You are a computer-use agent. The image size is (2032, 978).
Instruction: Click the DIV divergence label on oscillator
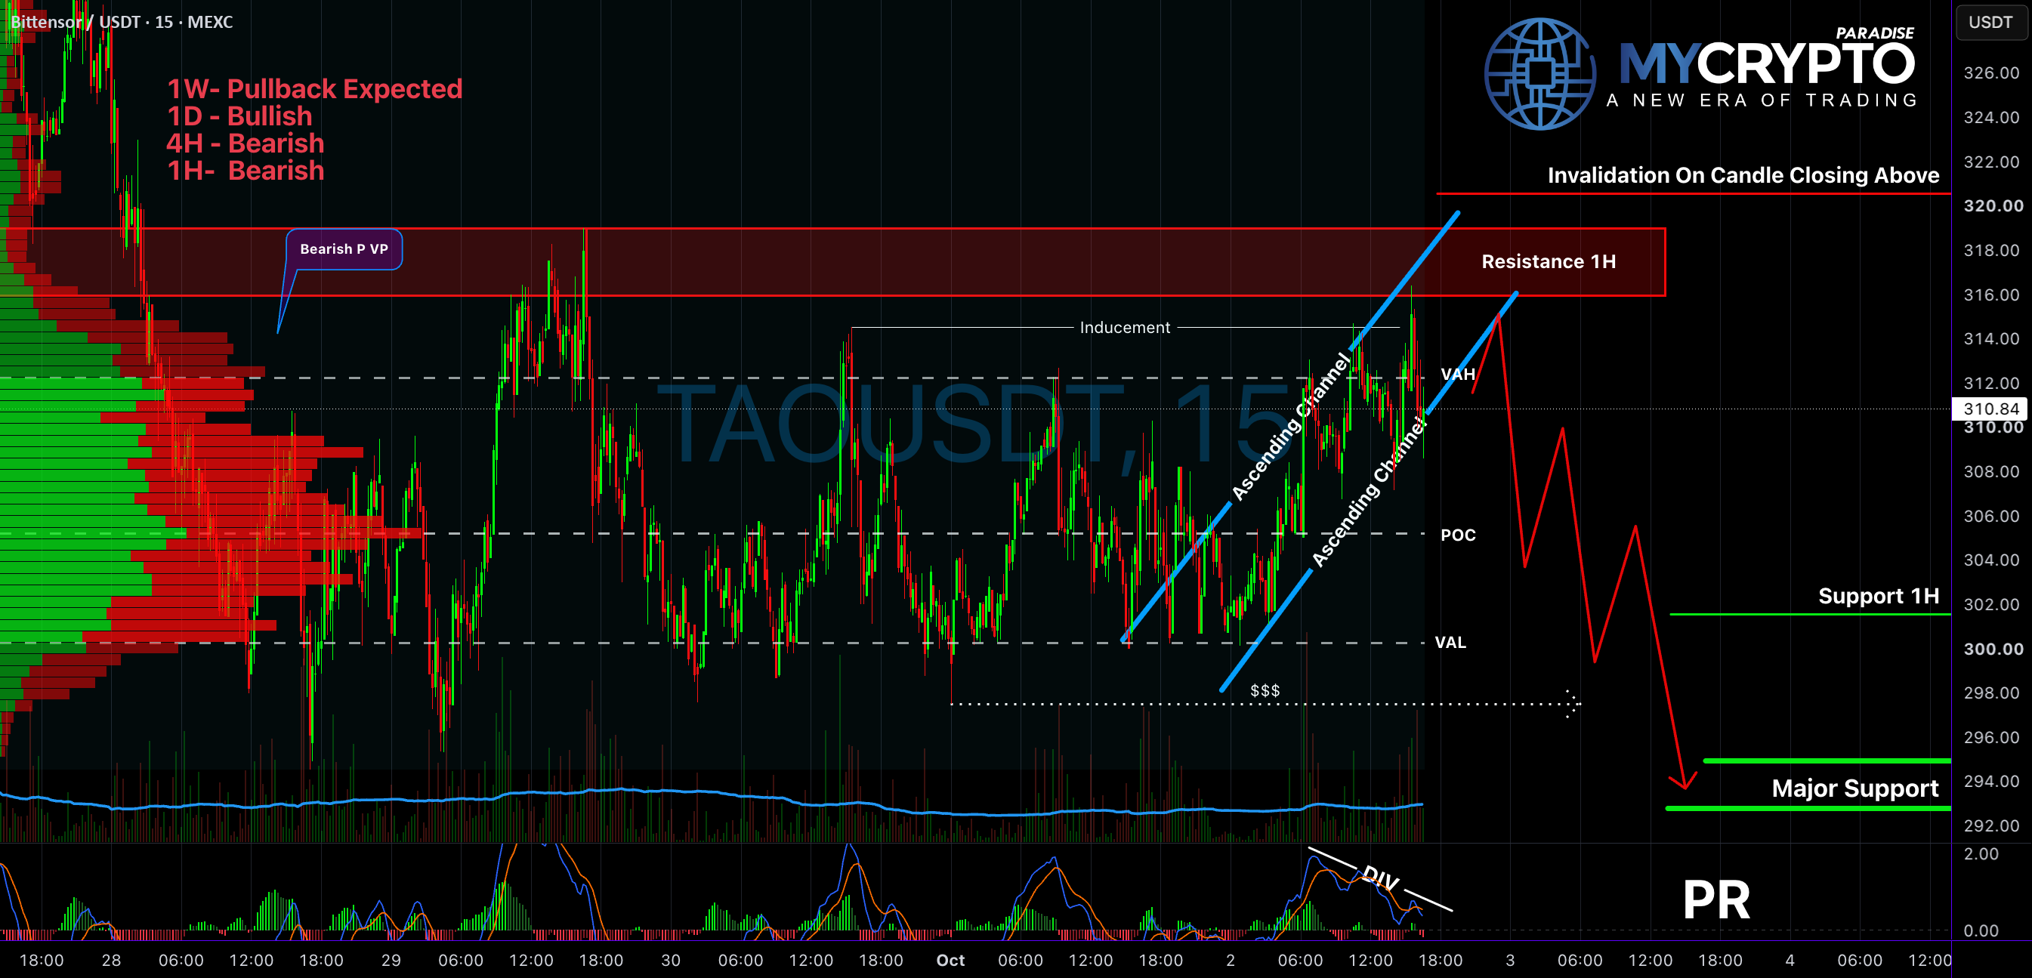point(1379,878)
